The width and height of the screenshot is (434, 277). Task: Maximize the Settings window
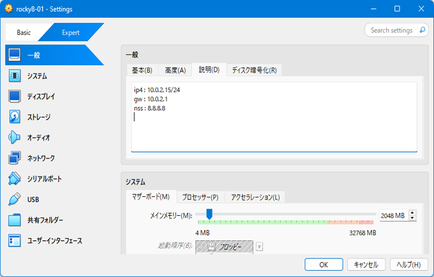pyautogui.click(x=397, y=9)
